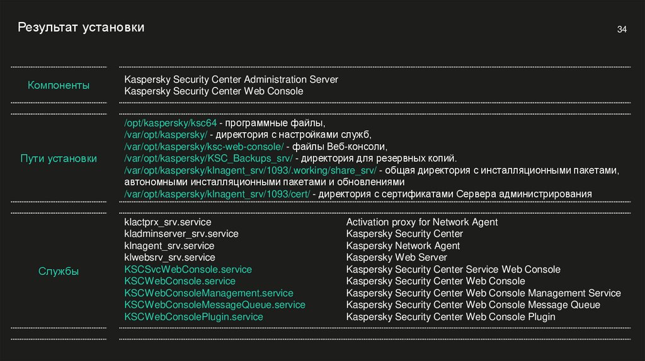The width and height of the screenshot is (645, 361).
Task: Click the klwebsrv_srv.service text
Action: tap(169, 257)
